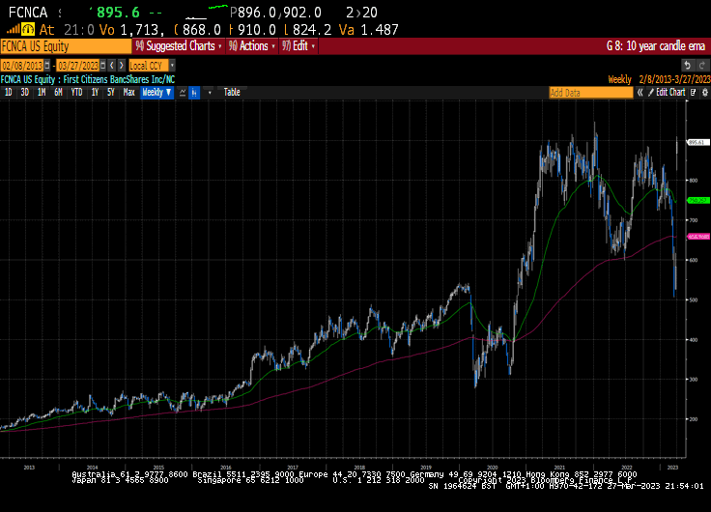
Task: Click the Edit Chart button
Action: (x=667, y=93)
